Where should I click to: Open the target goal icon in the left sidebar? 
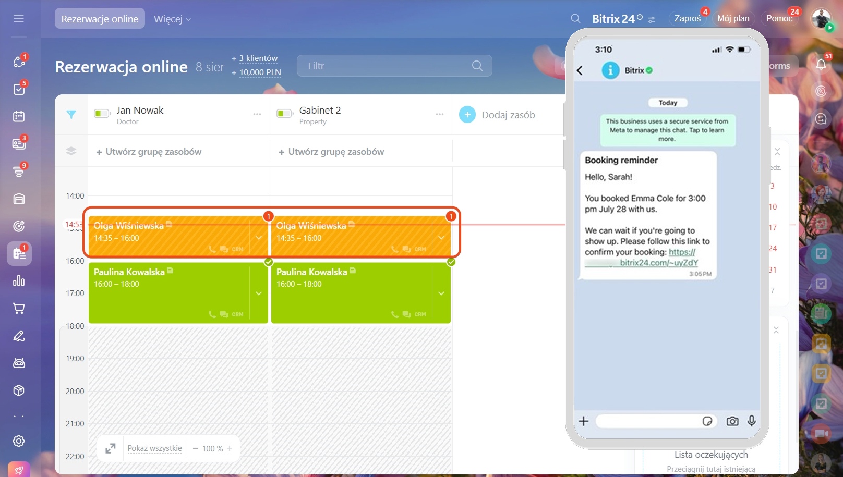pos(19,226)
